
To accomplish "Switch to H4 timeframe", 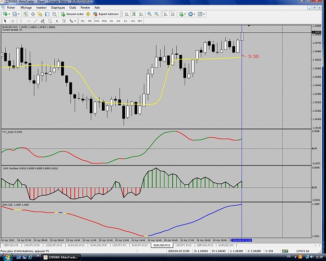I will (118, 21).
